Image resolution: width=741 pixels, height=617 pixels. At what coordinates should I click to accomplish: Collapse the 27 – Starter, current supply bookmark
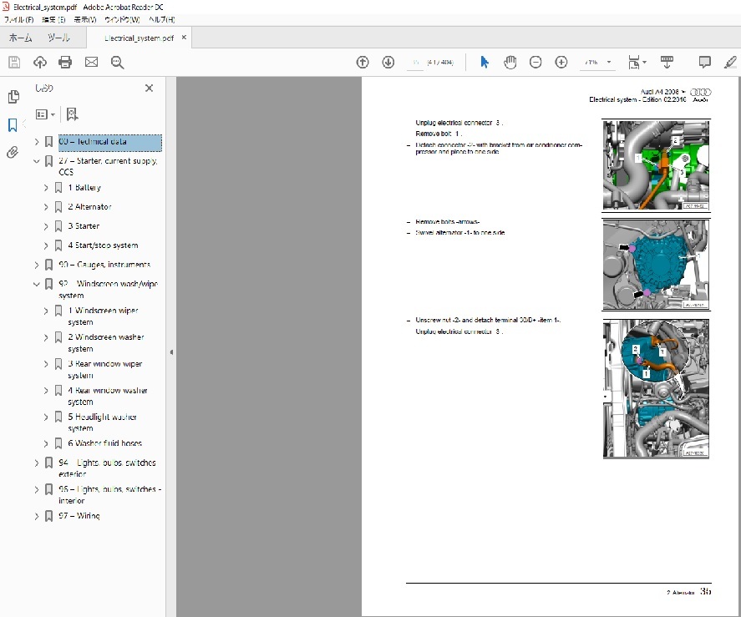pos(37,161)
